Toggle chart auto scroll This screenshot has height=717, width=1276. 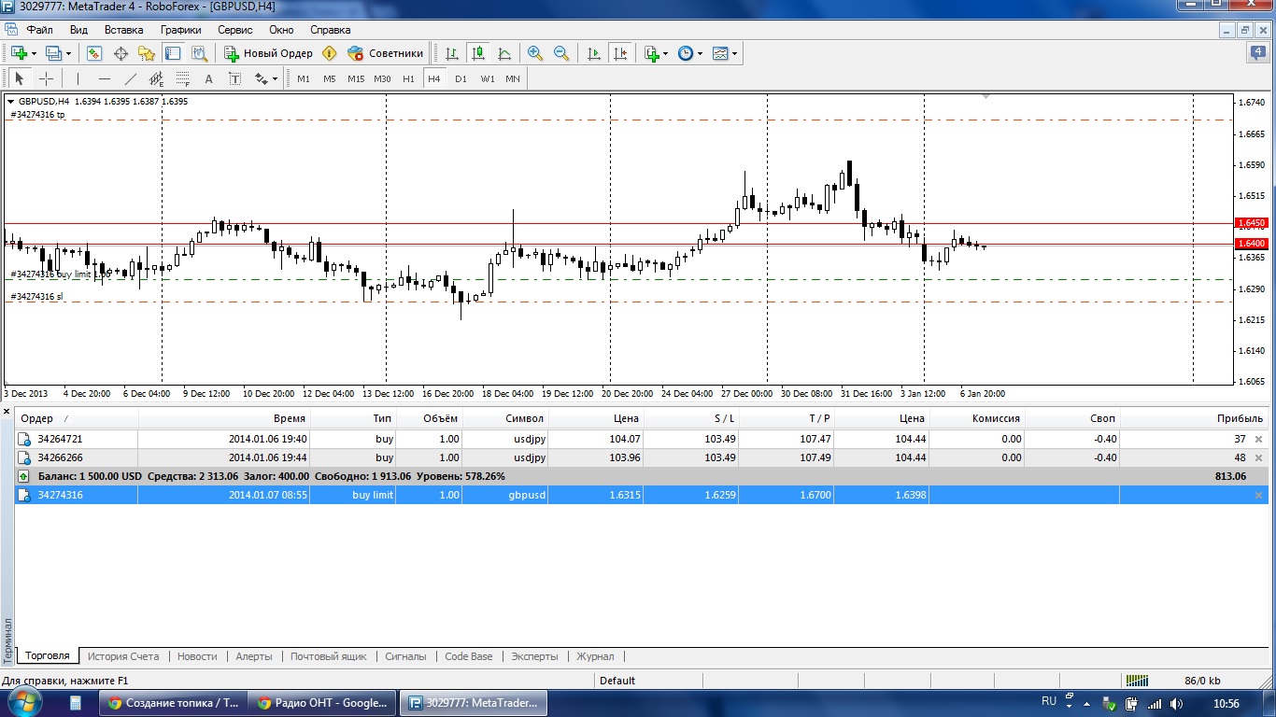pyautogui.click(x=594, y=53)
